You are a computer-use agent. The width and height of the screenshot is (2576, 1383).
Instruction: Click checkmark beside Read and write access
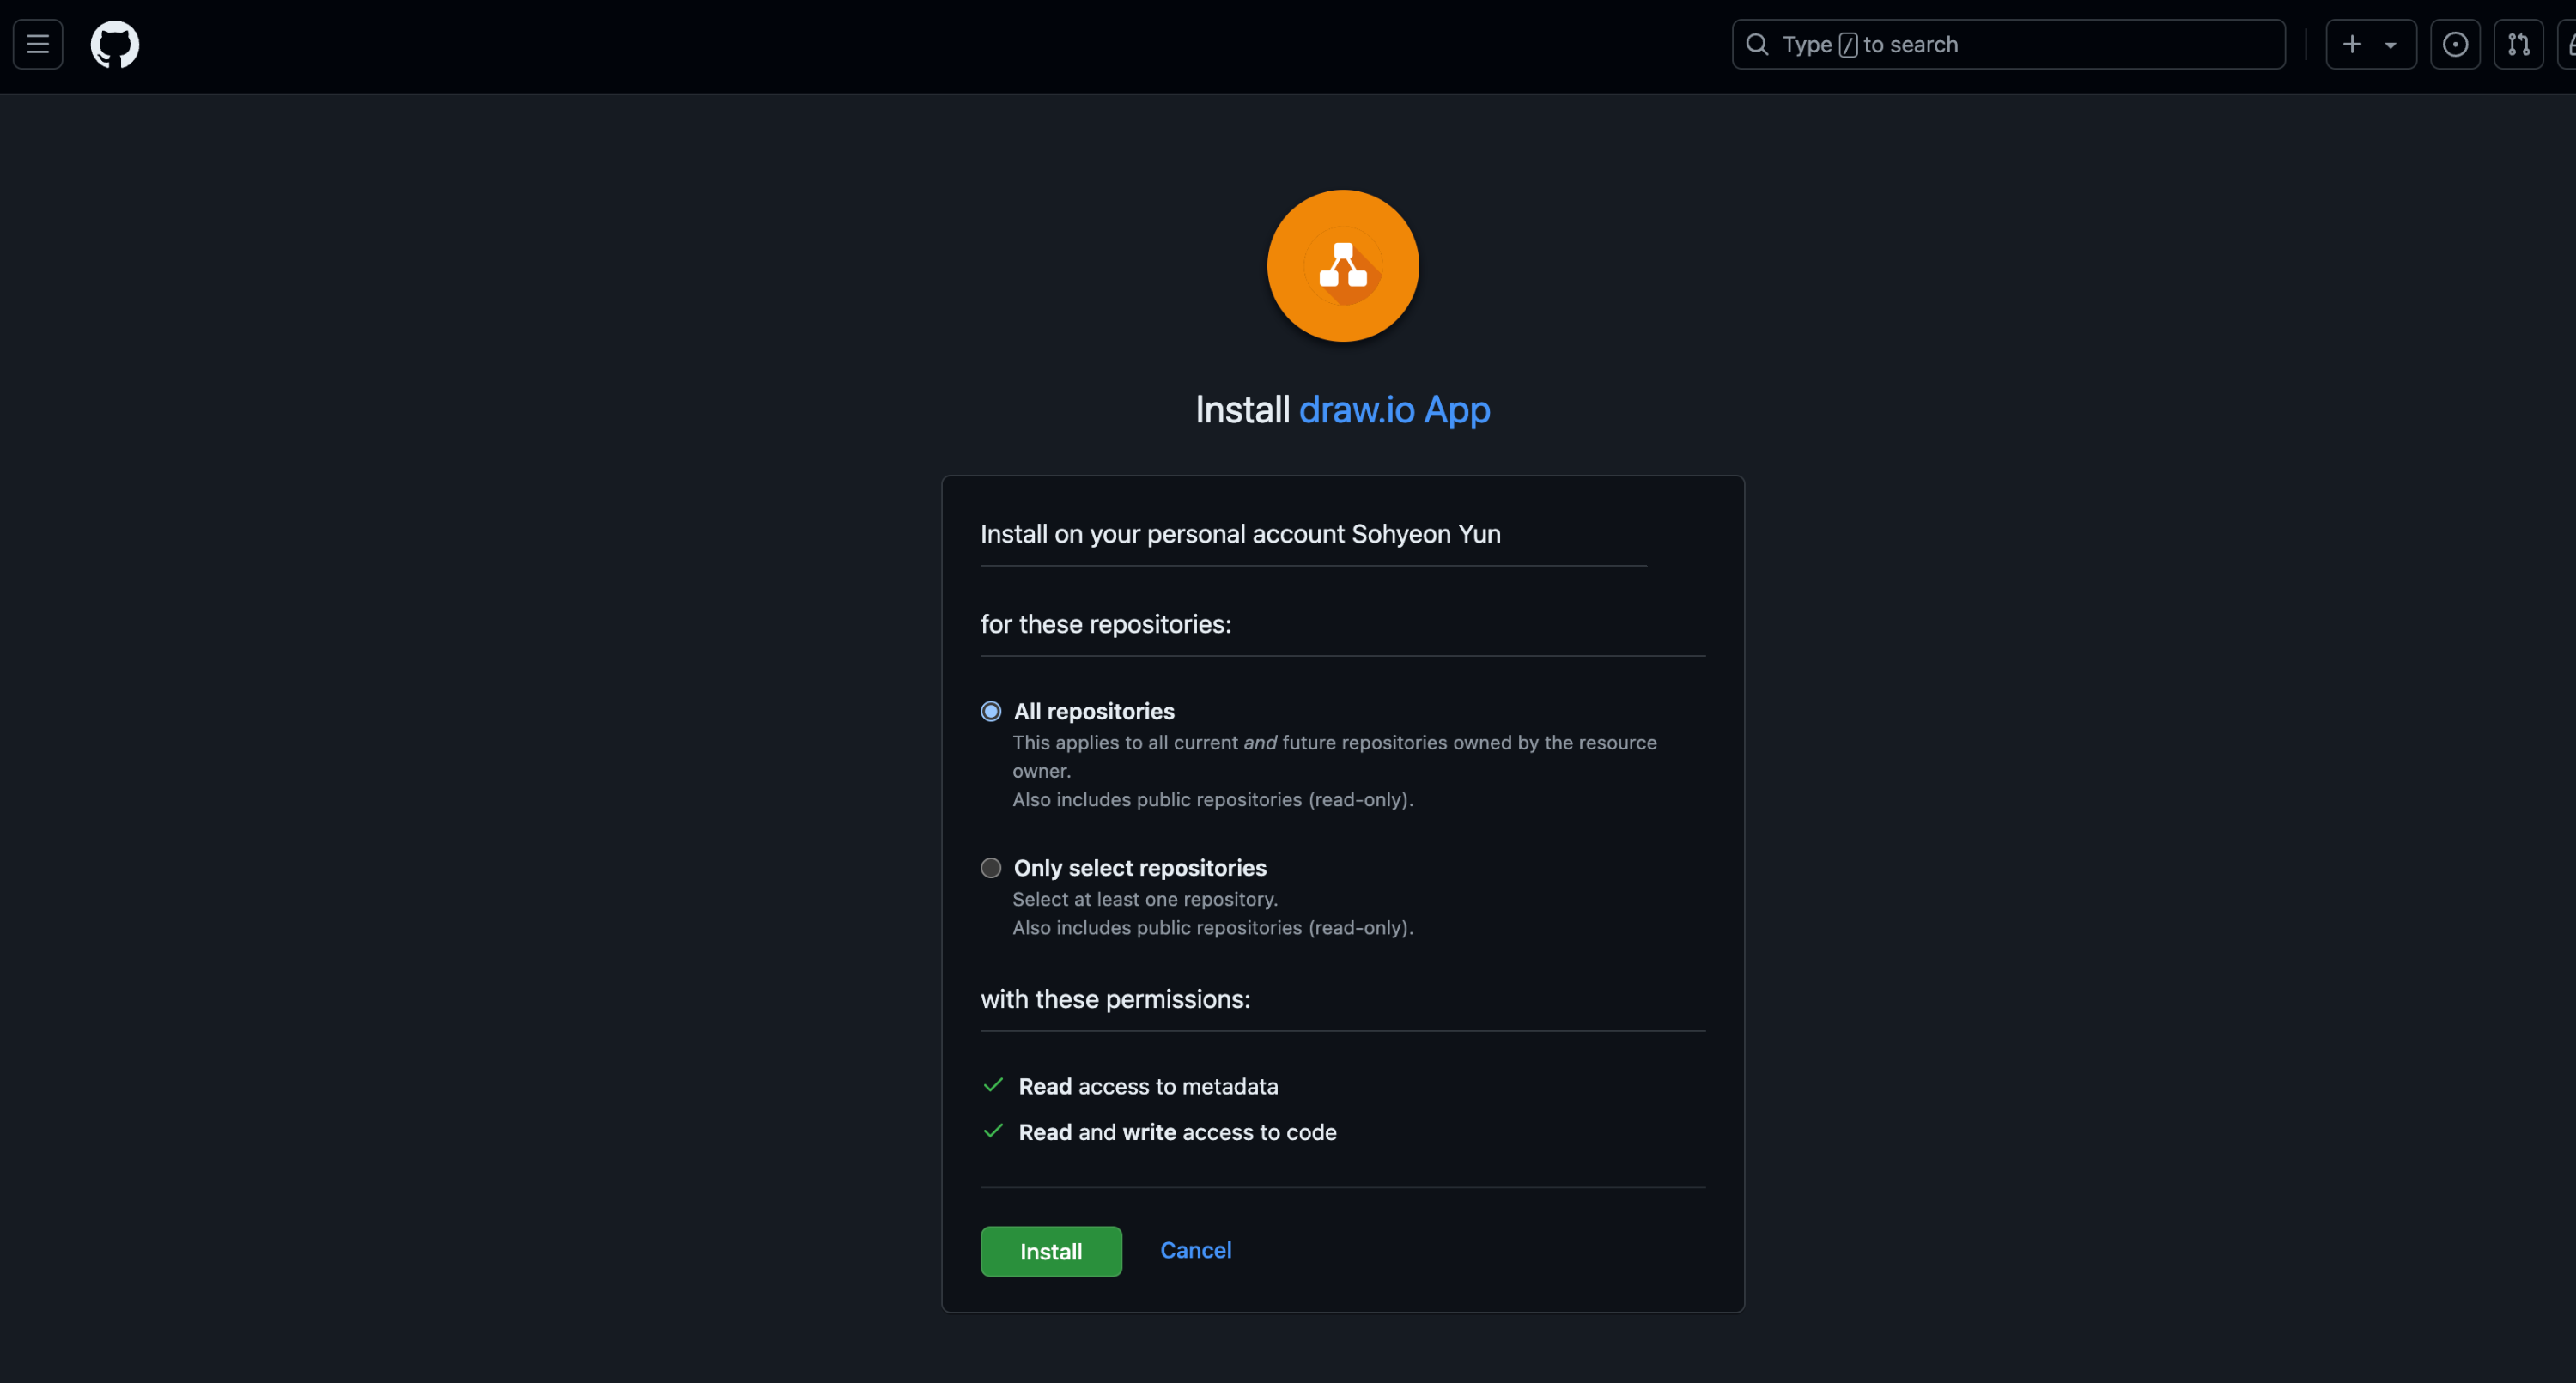pyautogui.click(x=993, y=1131)
